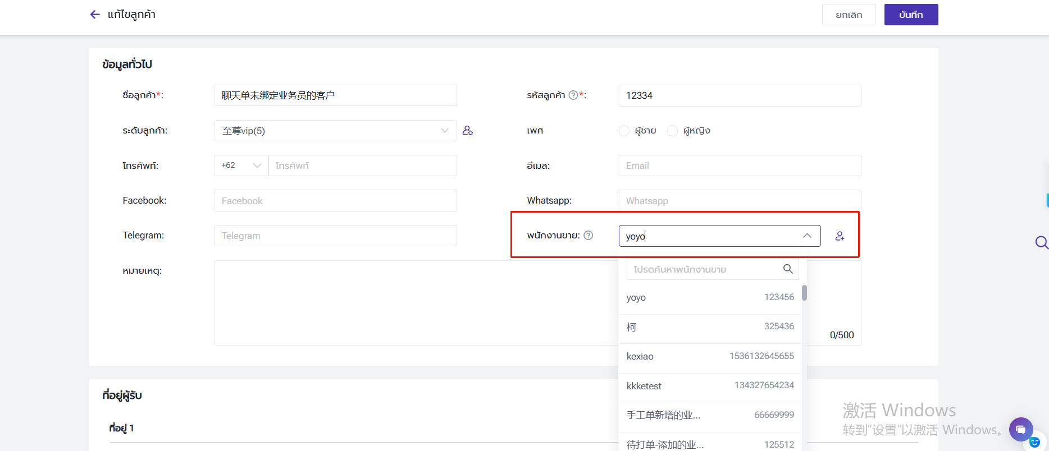Viewport: 1049px width, 451px height.
Task: Click the magnifier icon on right edge
Action: 1041,242
